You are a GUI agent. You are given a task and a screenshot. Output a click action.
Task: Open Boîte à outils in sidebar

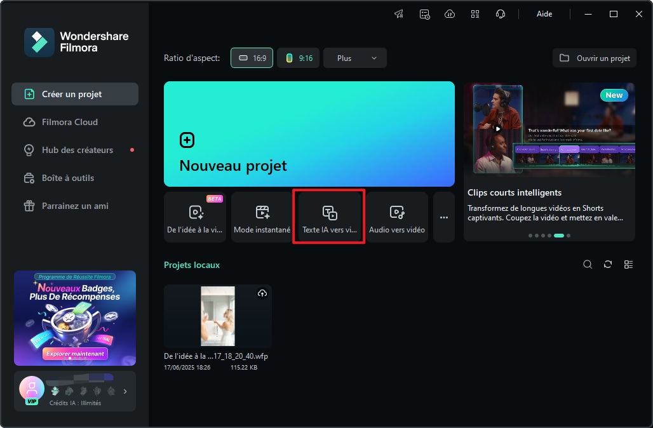[75, 178]
